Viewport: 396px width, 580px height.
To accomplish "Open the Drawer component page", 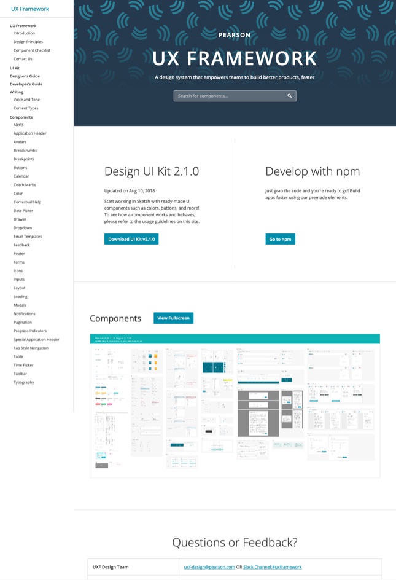I will (20, 219).
